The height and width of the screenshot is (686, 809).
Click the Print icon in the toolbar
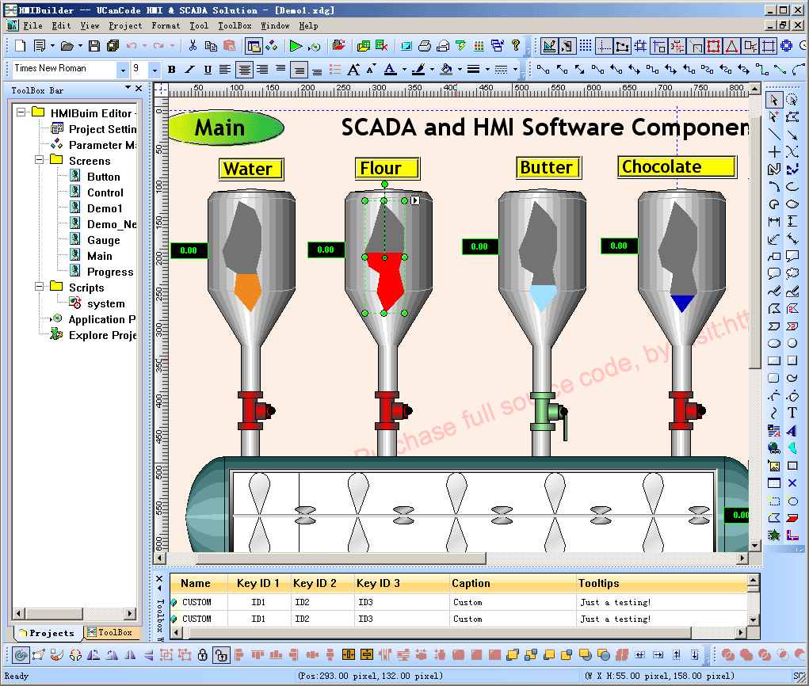tap(425, 46)
